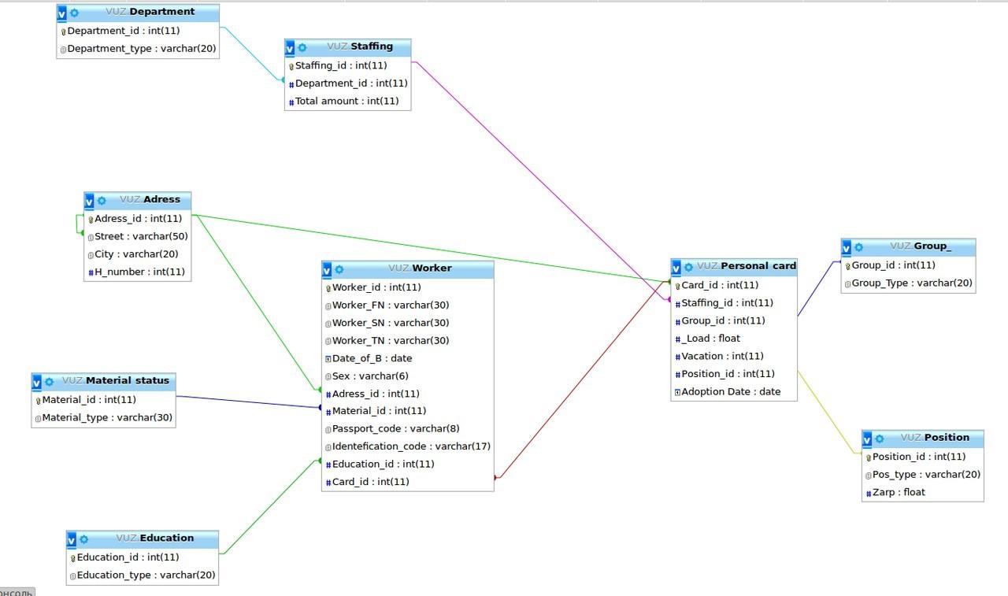
Task: Click the Department_type : varchar(20) column
Action: click(138, 49)
